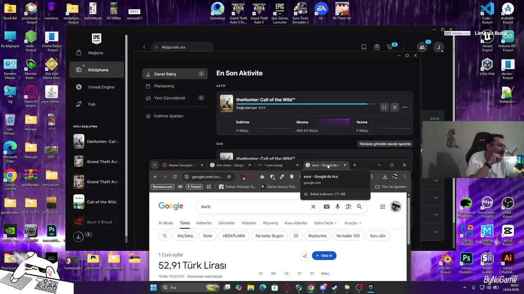This screenshot has width=524, height=294.
Task: Click the taskbar Ara search box
Action: [190, 287]
